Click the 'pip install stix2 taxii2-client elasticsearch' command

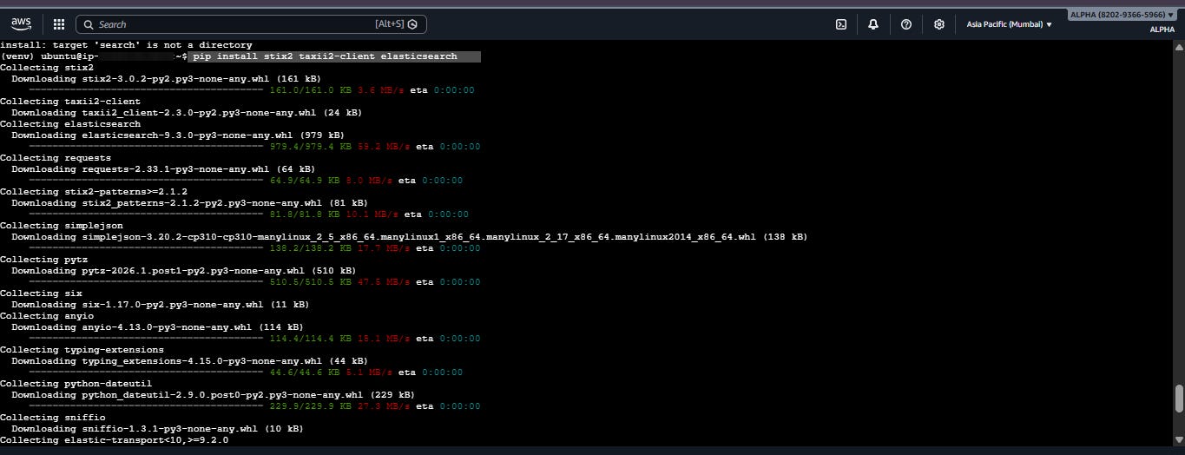coord(324,56)
